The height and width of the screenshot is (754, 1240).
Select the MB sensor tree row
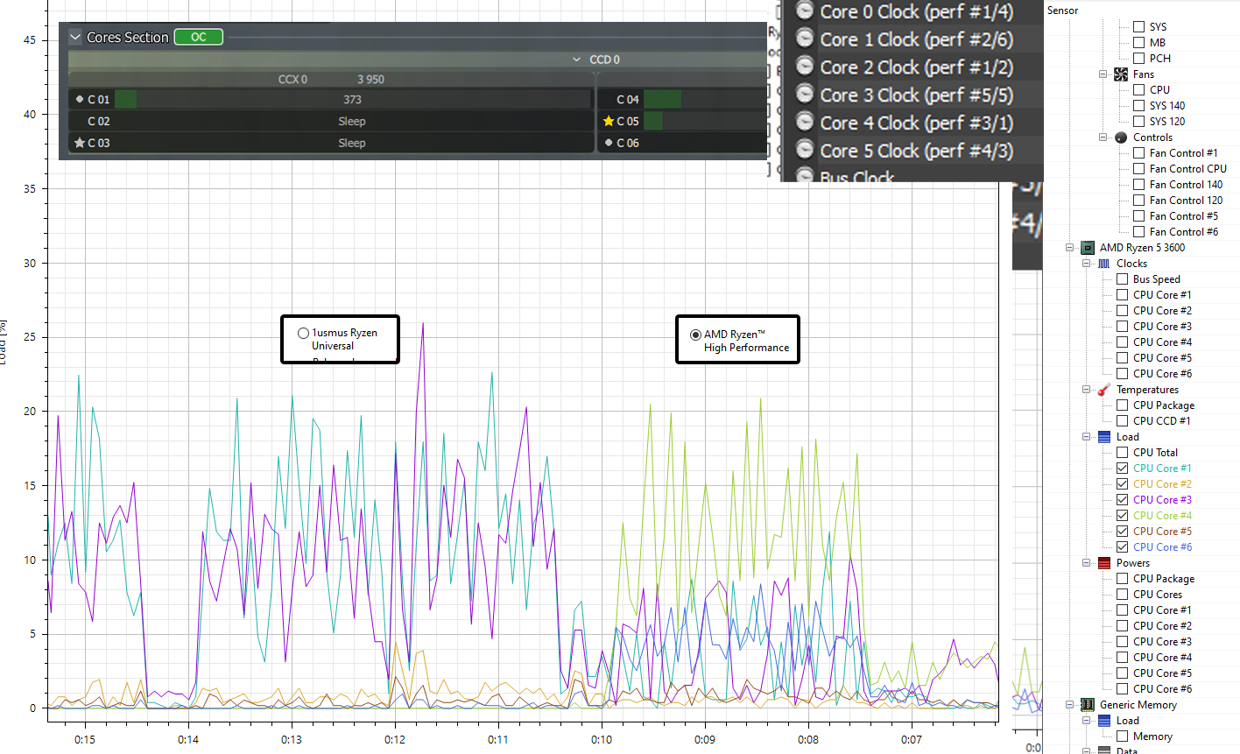(x=1158, y=43)
